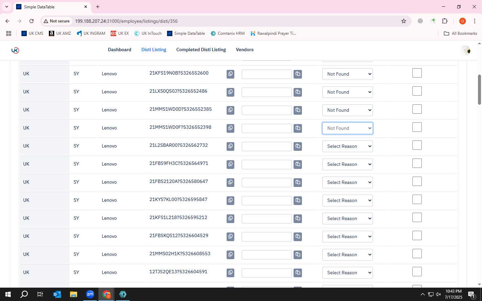The image size is (482, 301).
Task: Open Not Found dropdown for row 21LXS0QS0J
Action: [x=347, y=92]
